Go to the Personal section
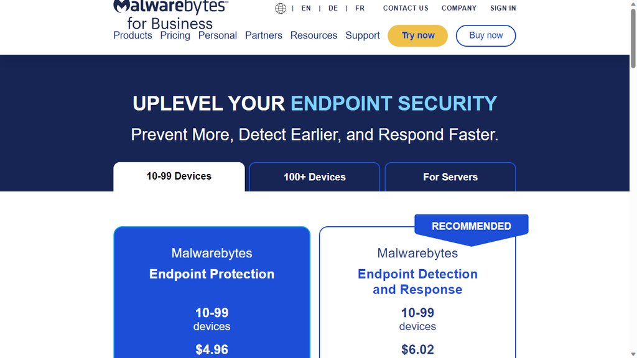 point(217,35)
